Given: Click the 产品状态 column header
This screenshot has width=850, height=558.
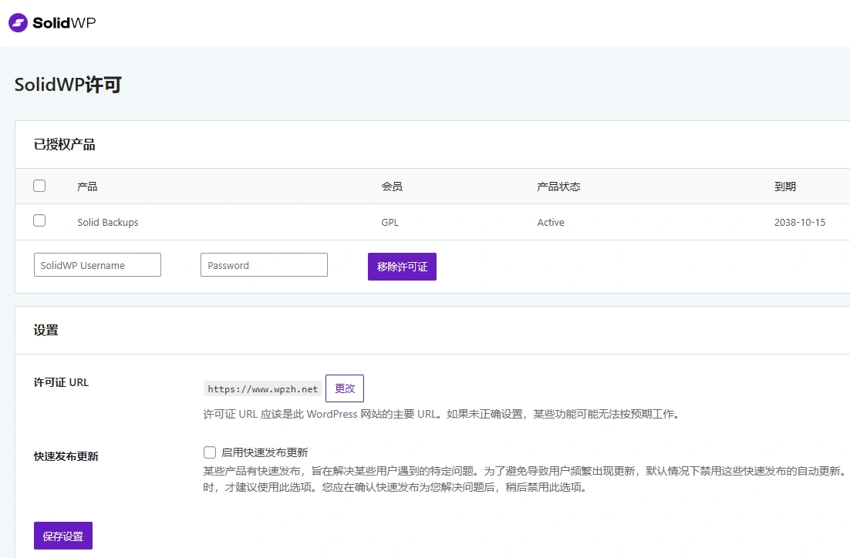Looking at the screenshot, I should 558,186.
